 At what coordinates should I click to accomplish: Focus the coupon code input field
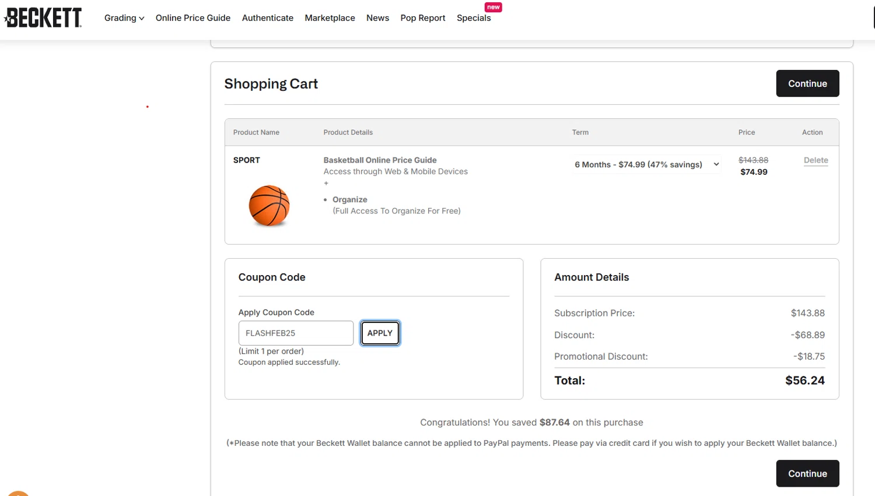pyautogui.click(x=296, y=333)
